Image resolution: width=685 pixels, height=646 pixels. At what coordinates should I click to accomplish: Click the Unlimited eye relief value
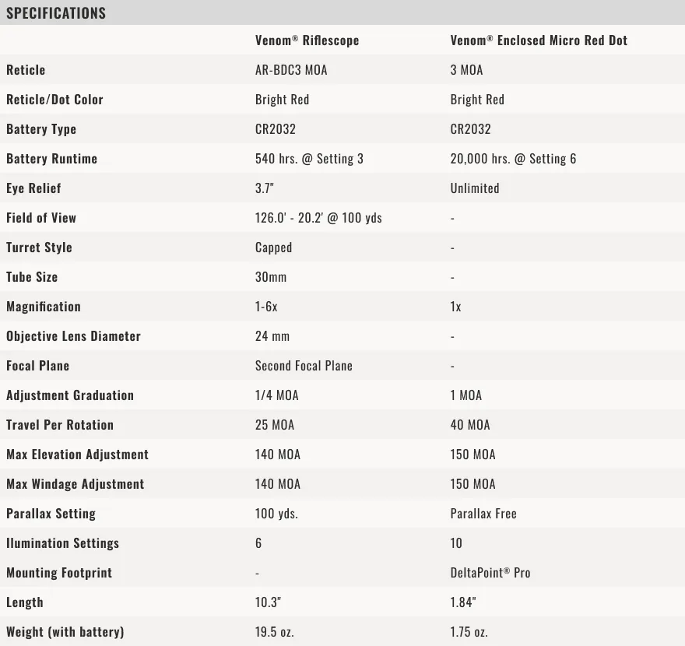coord(475,188)
